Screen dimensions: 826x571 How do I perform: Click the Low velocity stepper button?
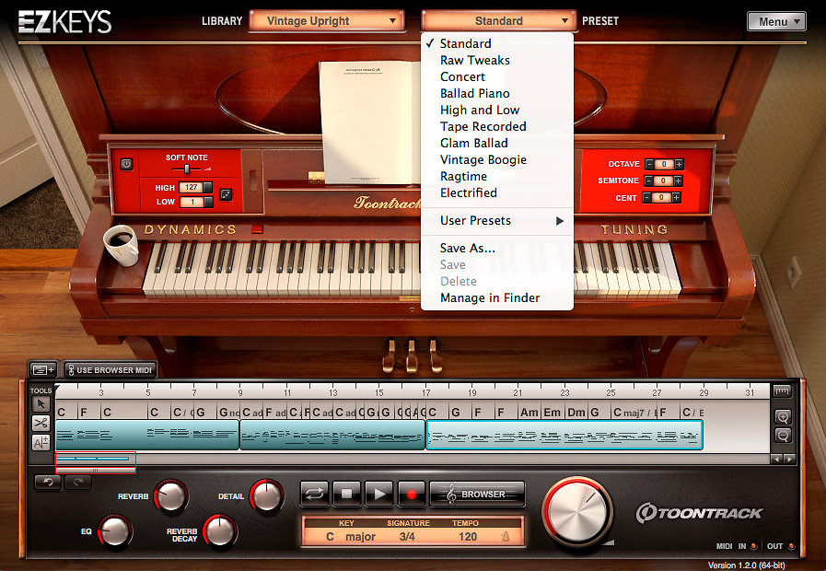(x=208, y=202)
